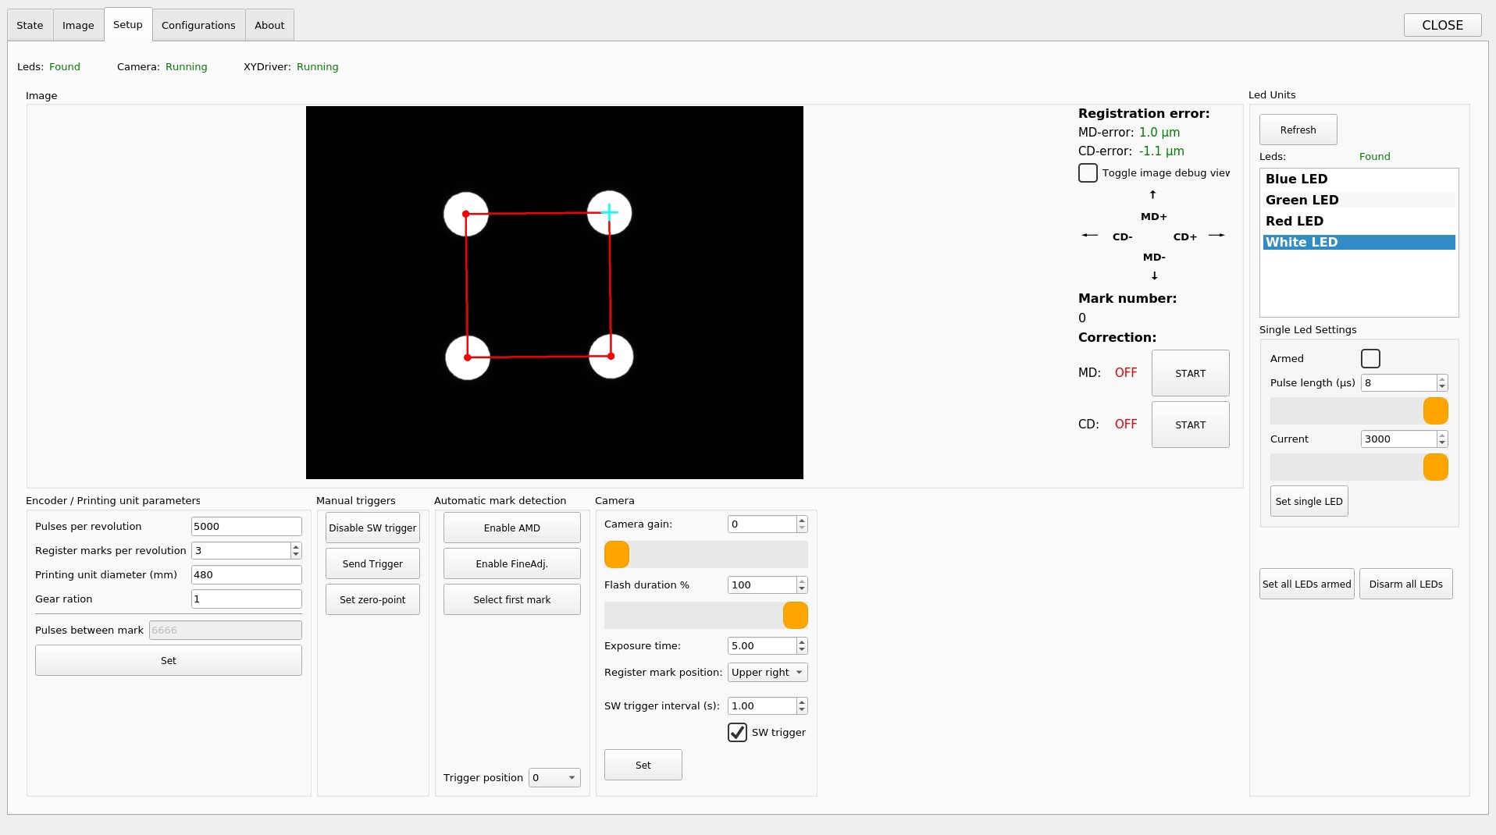1496x835 pixels.
Task: Switch to the State tab
Action: (30, 26)
